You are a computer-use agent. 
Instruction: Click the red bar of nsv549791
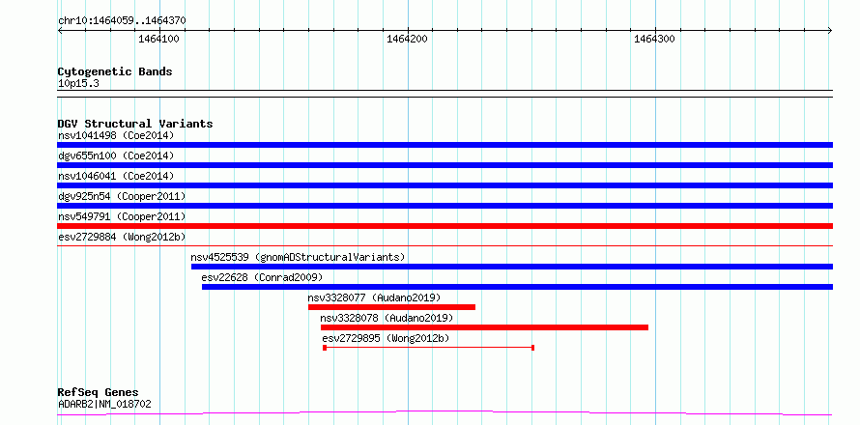pyautogui.click(x=444, y=226)
